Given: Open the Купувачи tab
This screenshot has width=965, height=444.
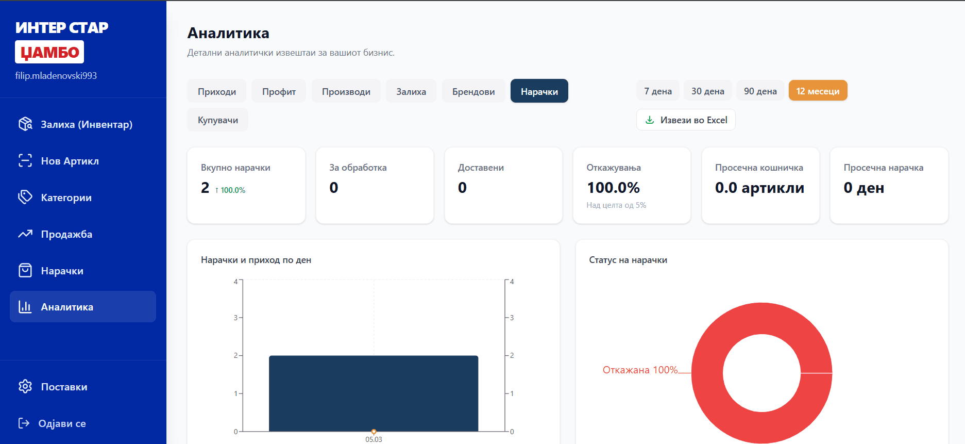Looking at the screenshot, I should [x=218, y=120].
